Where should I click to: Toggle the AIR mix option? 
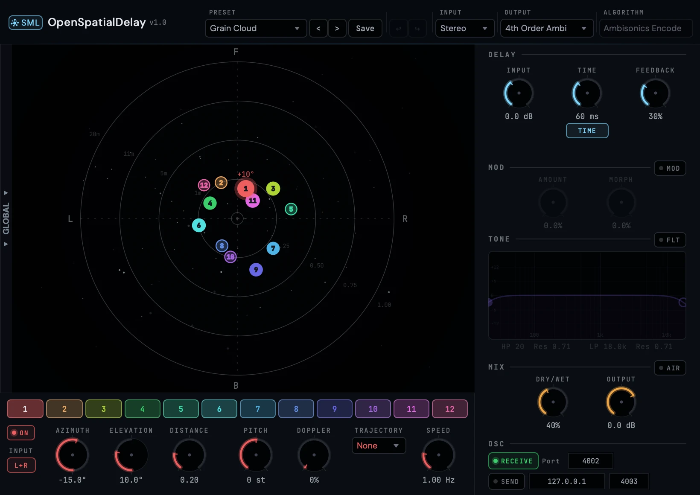670,368
